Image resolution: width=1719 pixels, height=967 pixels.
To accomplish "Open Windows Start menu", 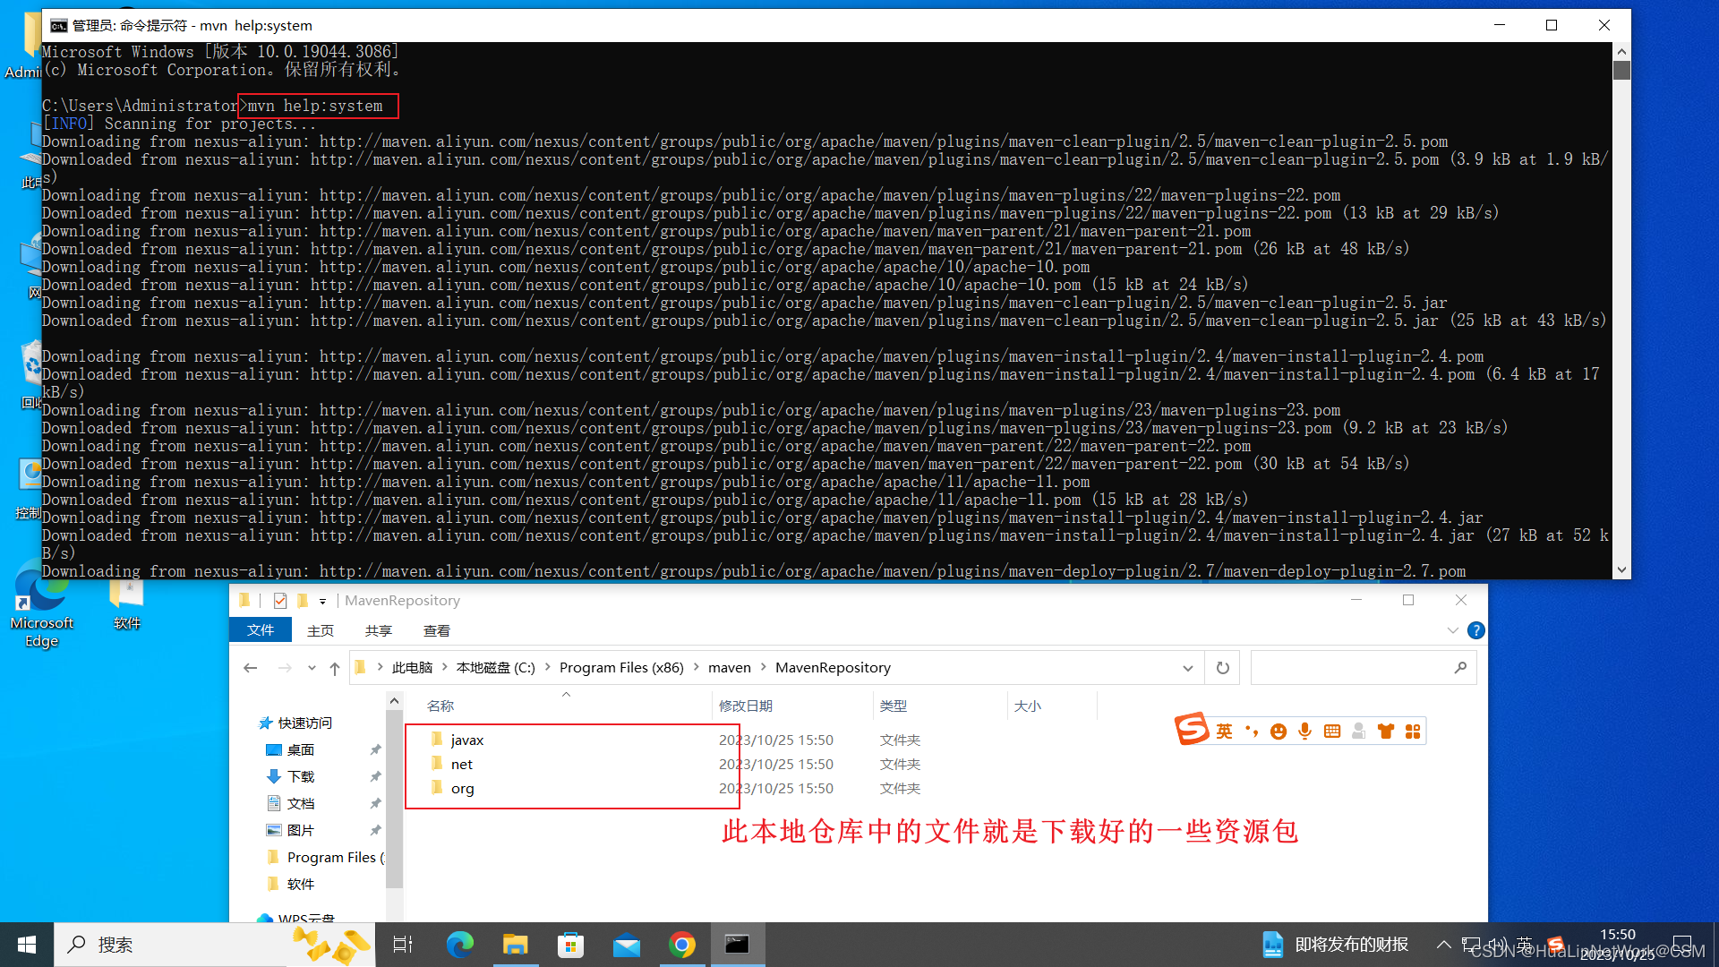I will [x=27, y=945].
